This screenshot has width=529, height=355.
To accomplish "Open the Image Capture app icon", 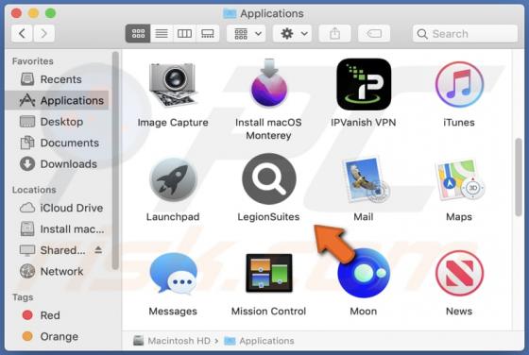I will tap(173, 84).
